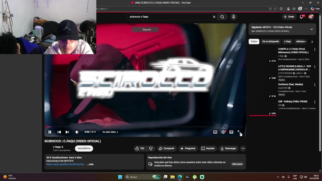
Task: Select the Todos filter chip
Action: 254,41
